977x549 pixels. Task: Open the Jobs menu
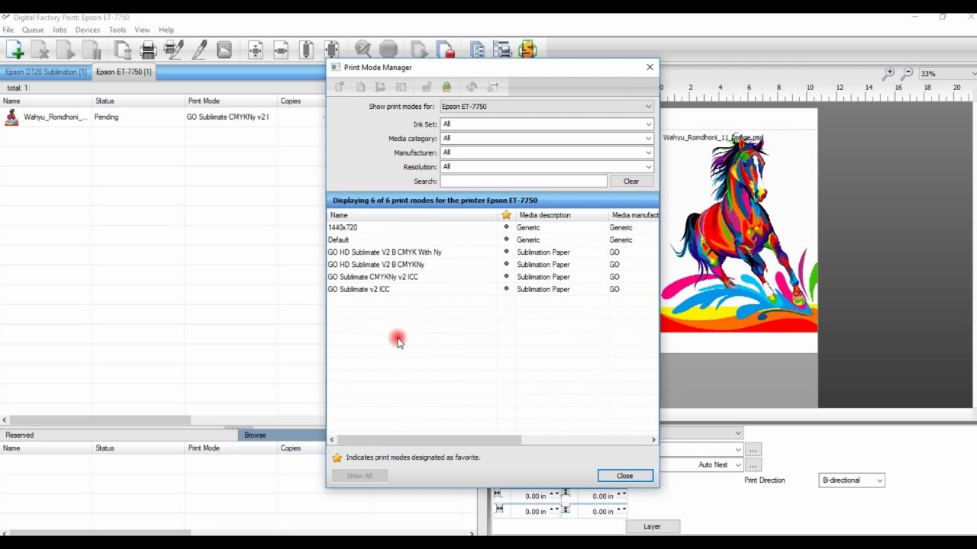[x=60, y=30]
